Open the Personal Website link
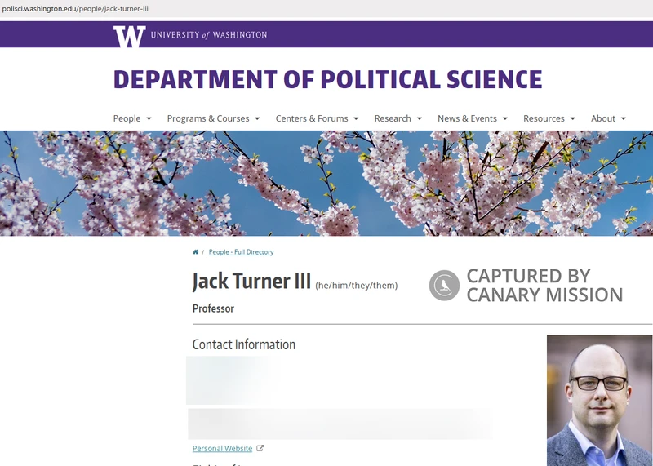The width and height of the screenshot is (653, 466). (x=222, y=448)
